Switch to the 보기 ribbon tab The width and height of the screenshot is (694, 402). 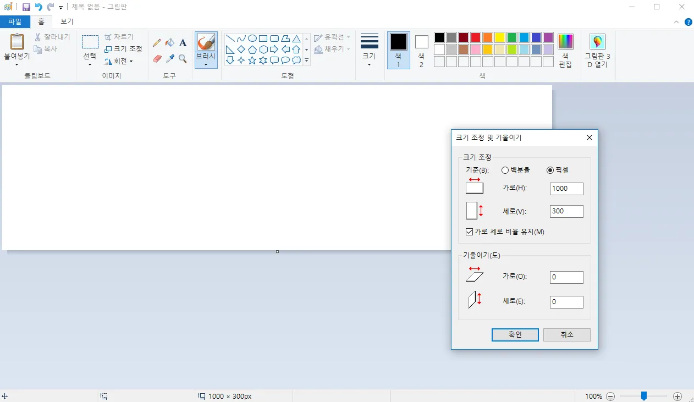pos(66,21)
